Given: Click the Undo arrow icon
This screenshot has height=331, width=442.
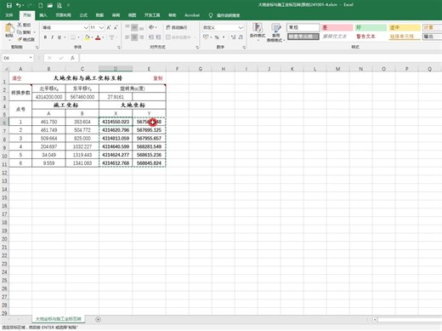Looking at the screenshot, I should tap(19, 5).
